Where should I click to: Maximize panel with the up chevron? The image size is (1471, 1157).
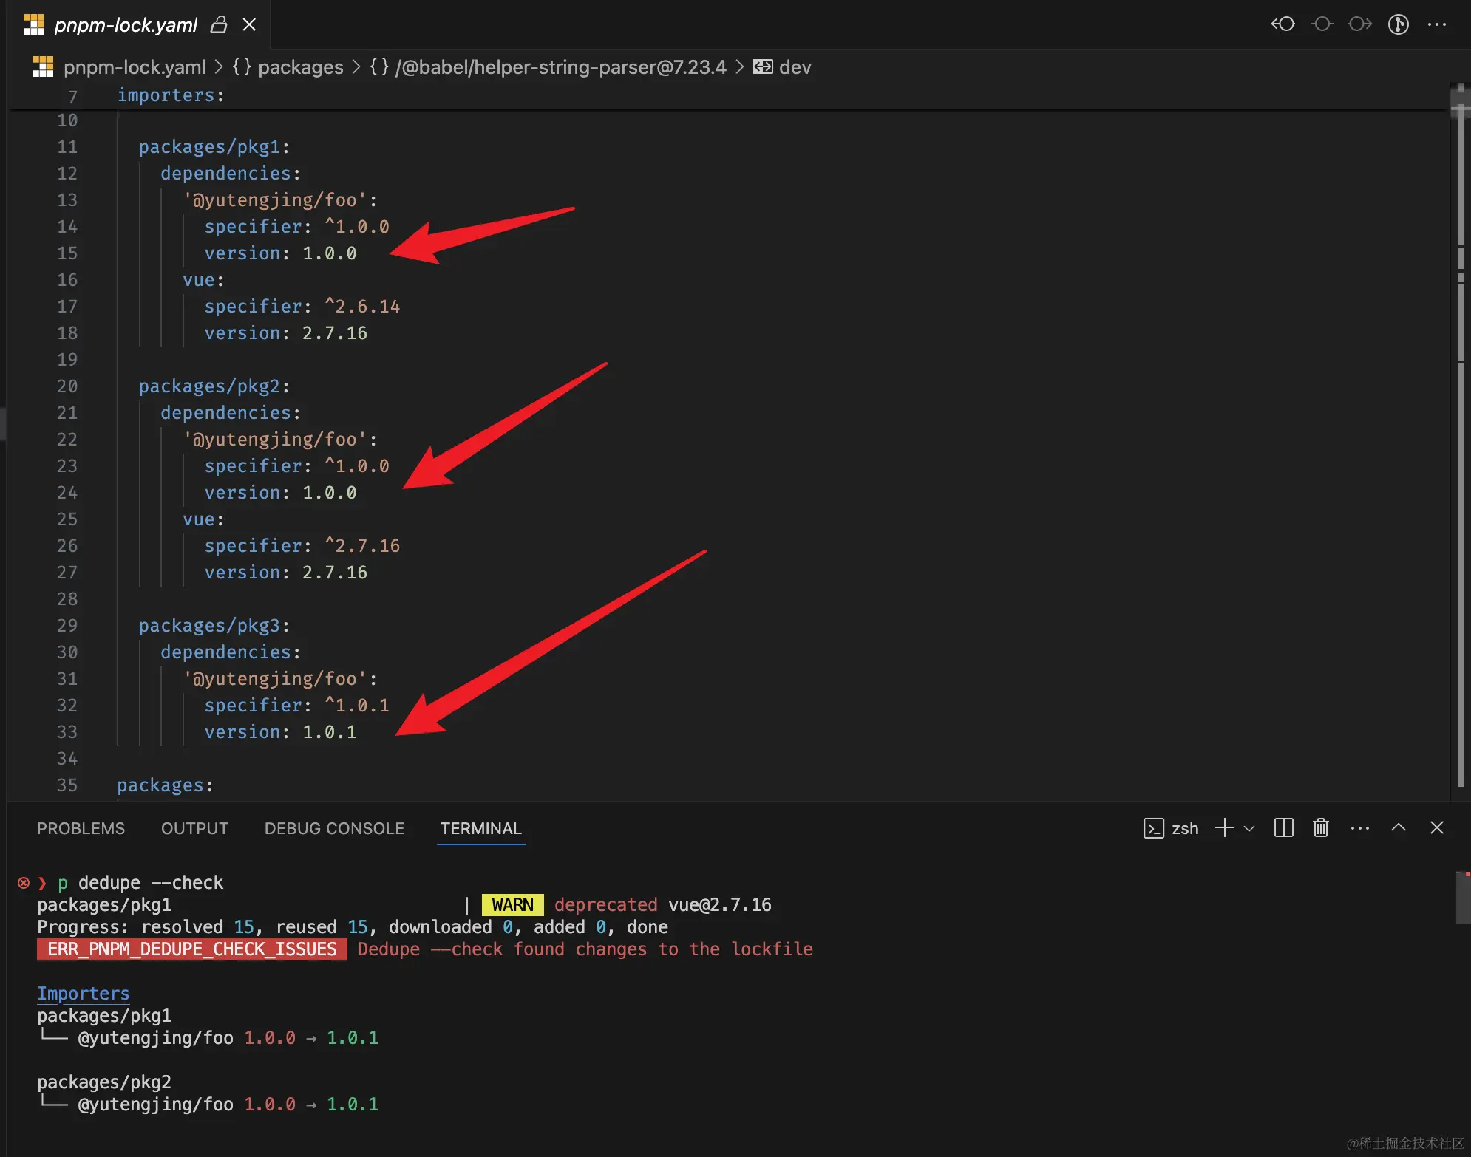pyautogui.click(x=1399, y=827)
